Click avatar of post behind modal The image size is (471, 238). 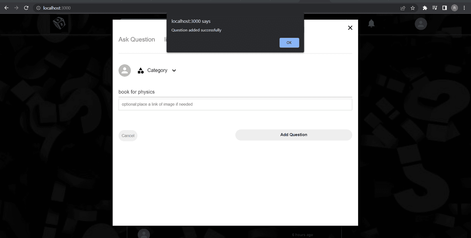pyautogui.click(x=144, y=234)
